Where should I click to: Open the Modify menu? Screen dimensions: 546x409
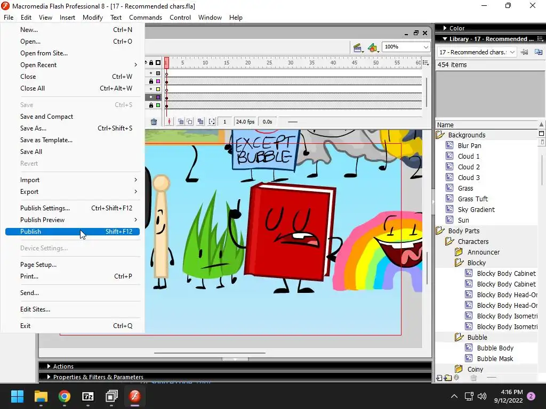(x=93, y=18)
